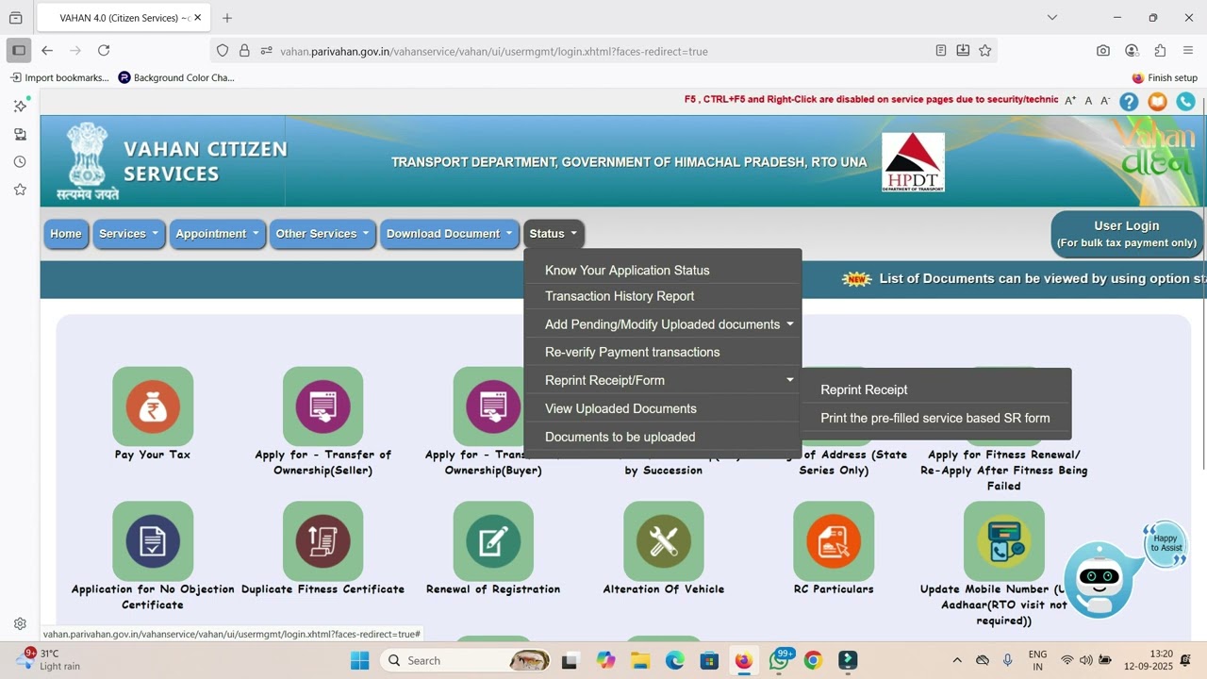Click the Home button
Screen dimensions: 1207x679
(66, 234)
